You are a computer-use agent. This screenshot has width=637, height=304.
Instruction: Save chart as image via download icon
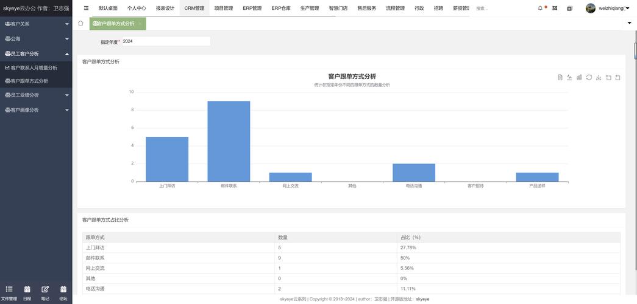click(599, 77)
